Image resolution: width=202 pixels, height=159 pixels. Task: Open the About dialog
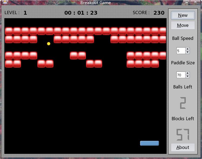(183, 147)
